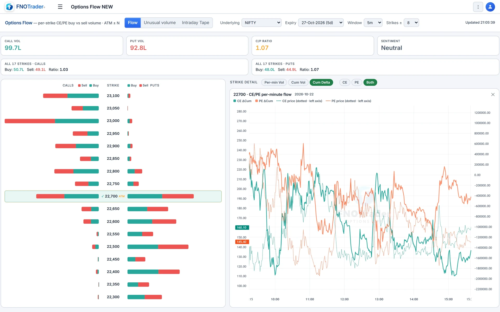This screenshot has width=500, height=312.
Task: Open the Expiry 27-Oct-2026 dropdown
Action: pyautogui.click(x=321, y=23)
